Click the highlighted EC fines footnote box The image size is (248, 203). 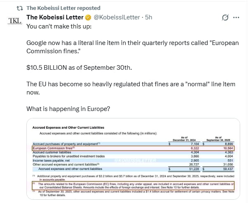[133, 186]
